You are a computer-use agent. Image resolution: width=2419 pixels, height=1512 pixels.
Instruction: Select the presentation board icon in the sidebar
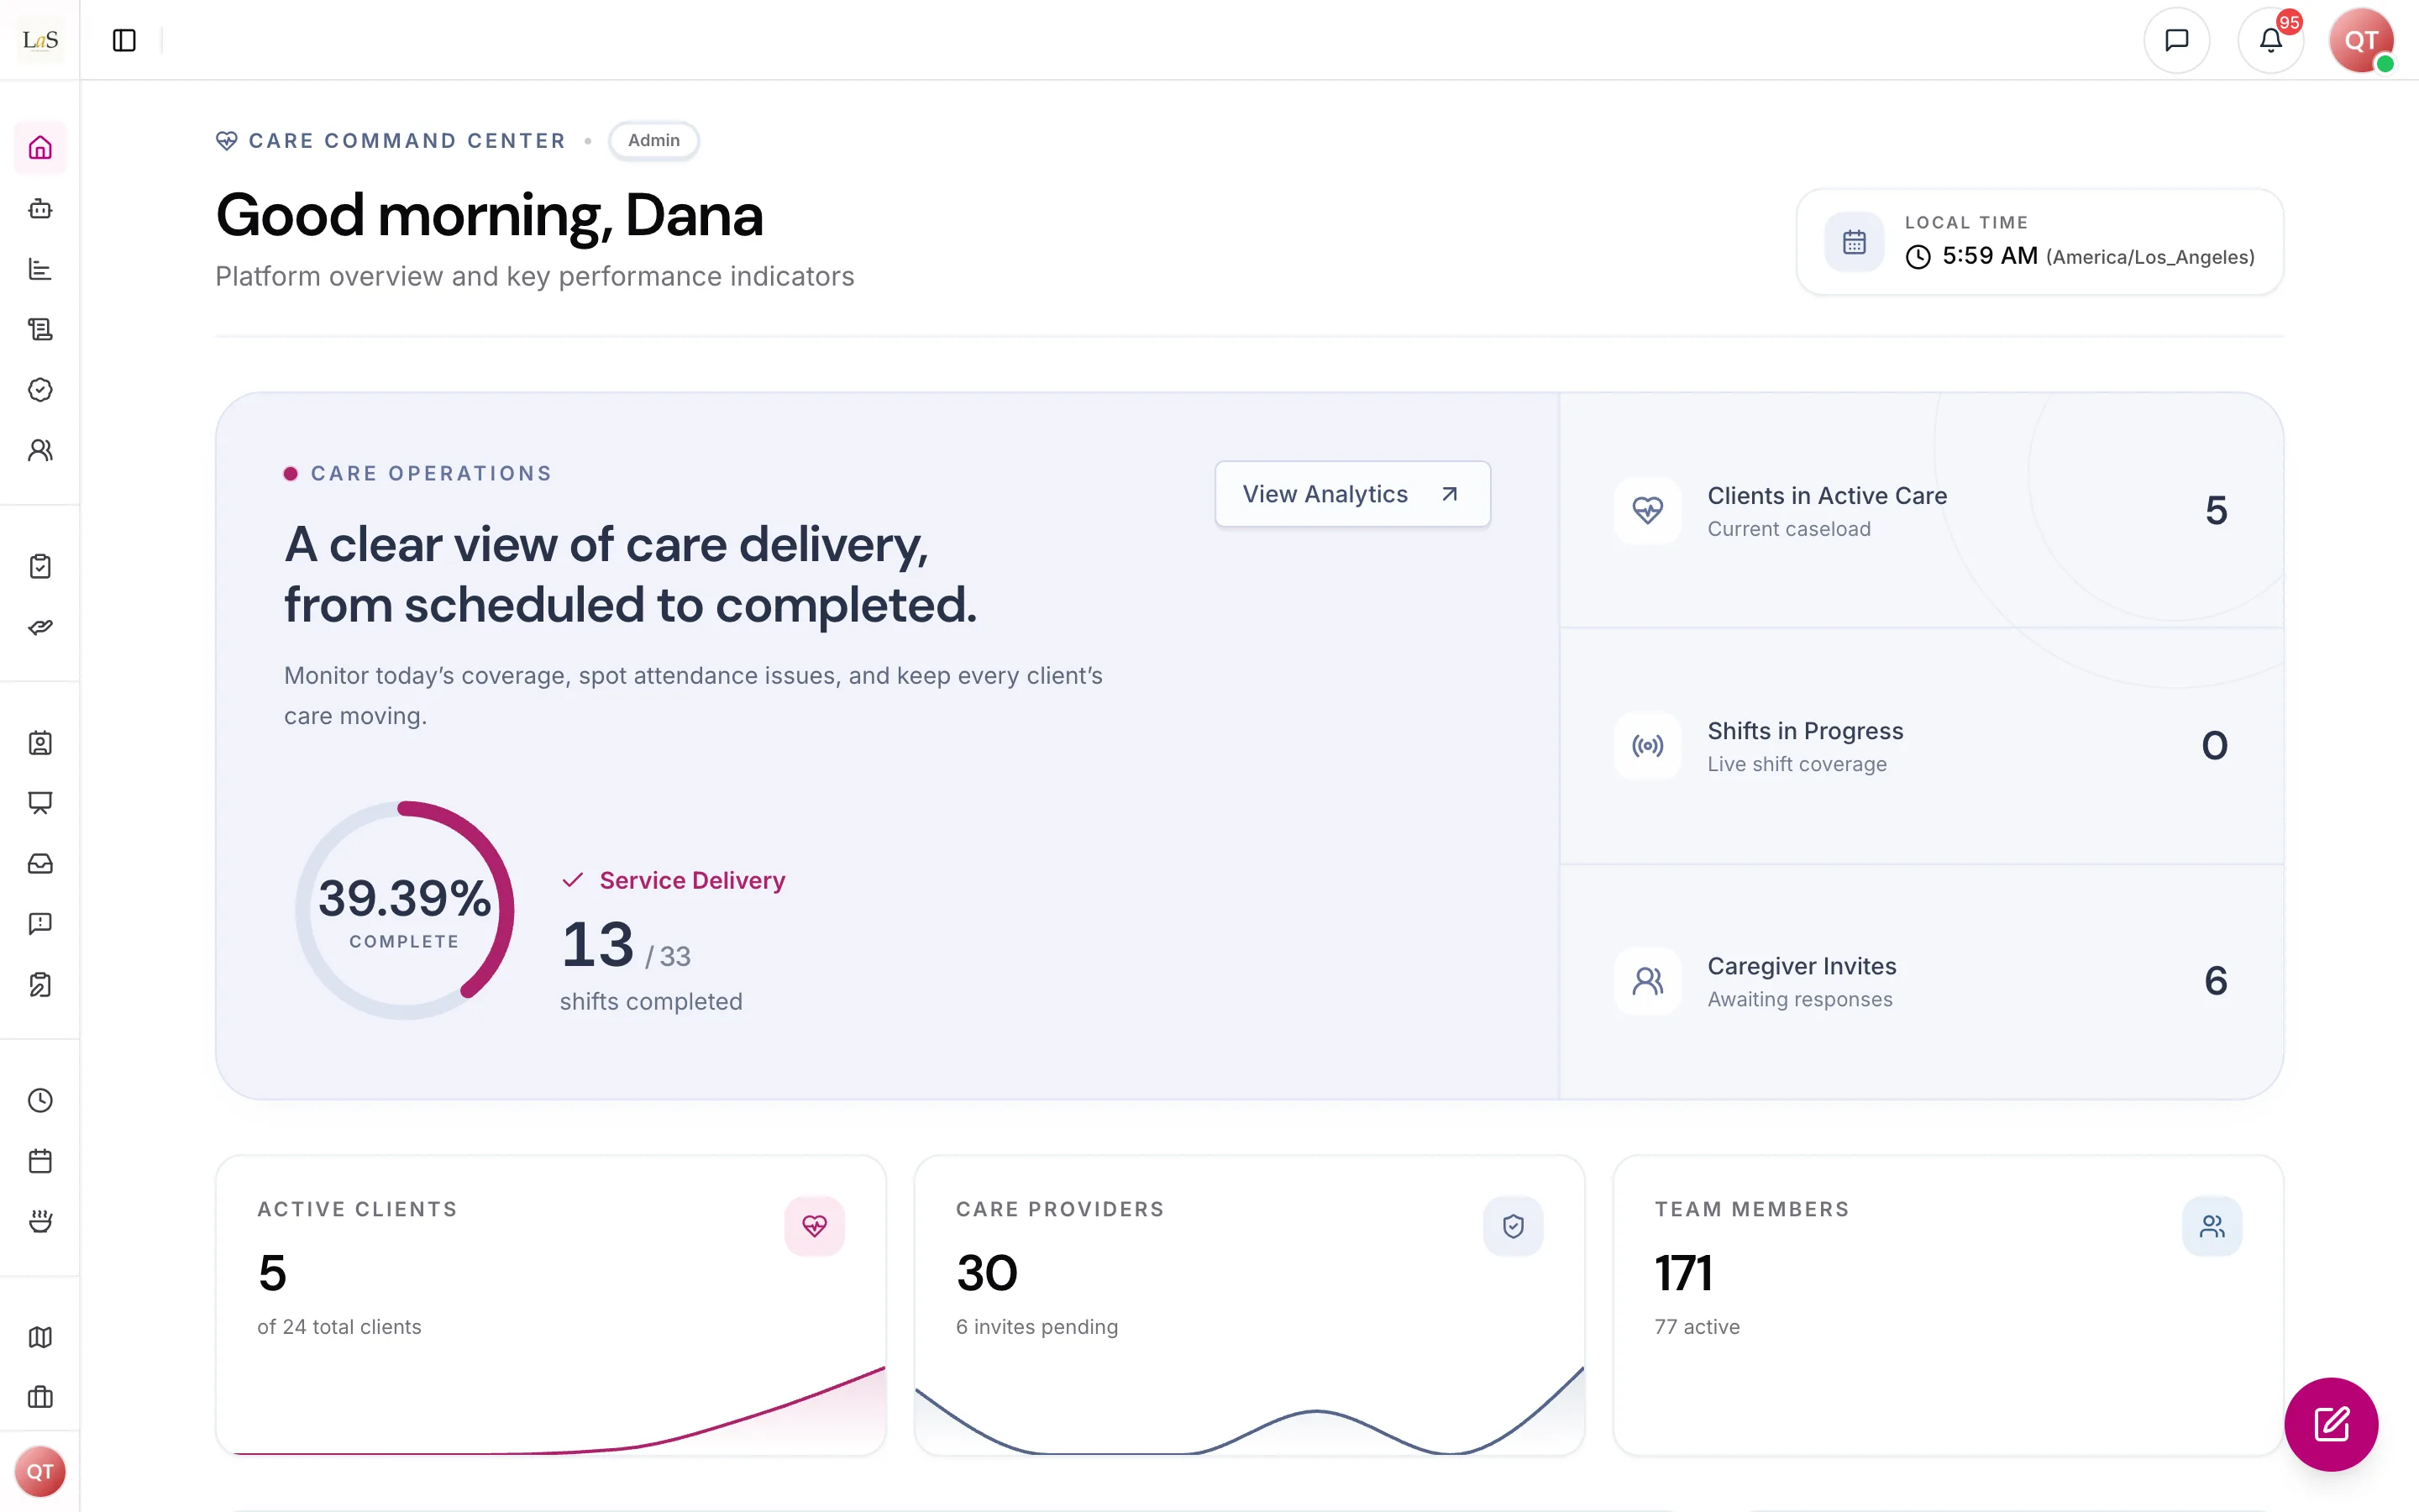40,803
